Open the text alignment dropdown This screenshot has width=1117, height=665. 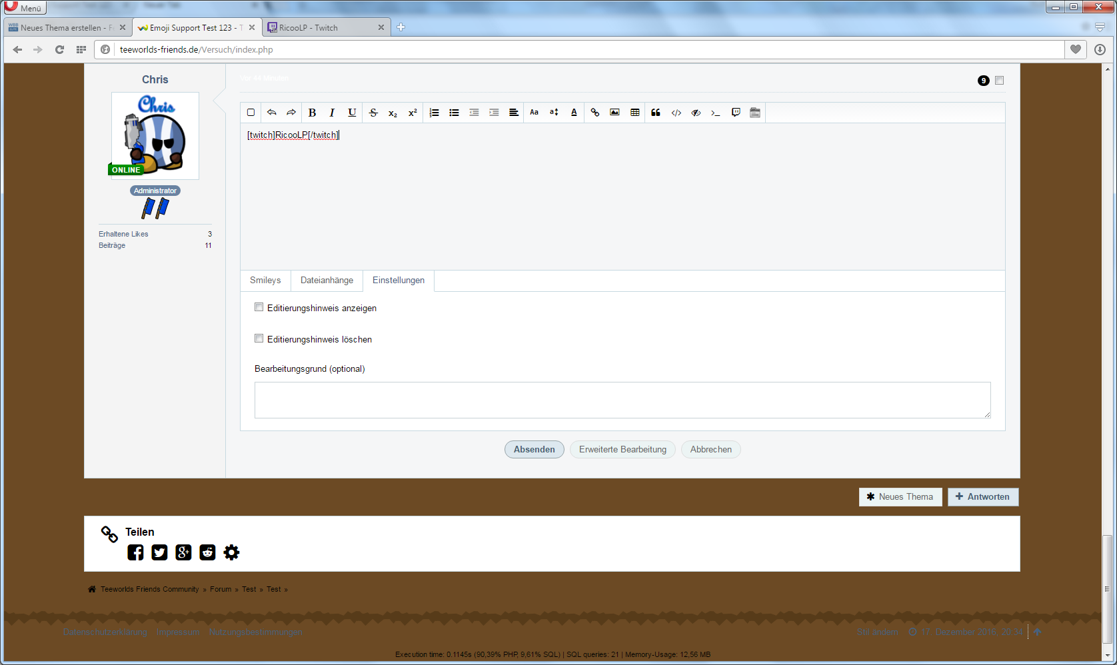click(x=514, y=113)
